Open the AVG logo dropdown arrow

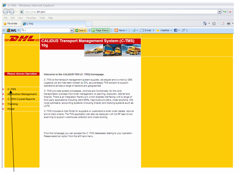[x=19, y=30]
